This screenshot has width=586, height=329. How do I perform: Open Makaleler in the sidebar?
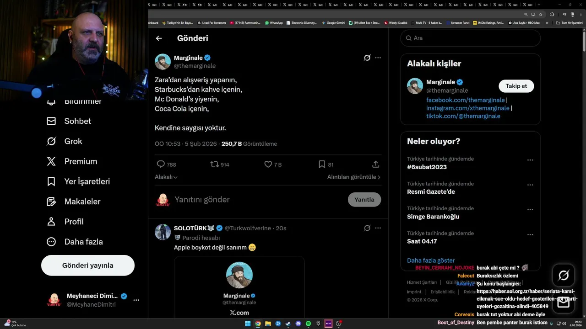(x=74, y=202)
